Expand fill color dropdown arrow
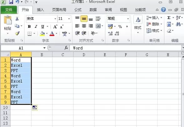Viewport: 184px width, 127px height. 47,34
